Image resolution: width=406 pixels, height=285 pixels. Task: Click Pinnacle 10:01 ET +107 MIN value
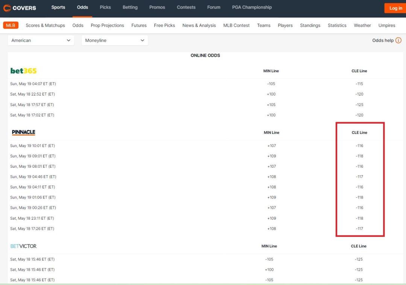tap(272, 146)
